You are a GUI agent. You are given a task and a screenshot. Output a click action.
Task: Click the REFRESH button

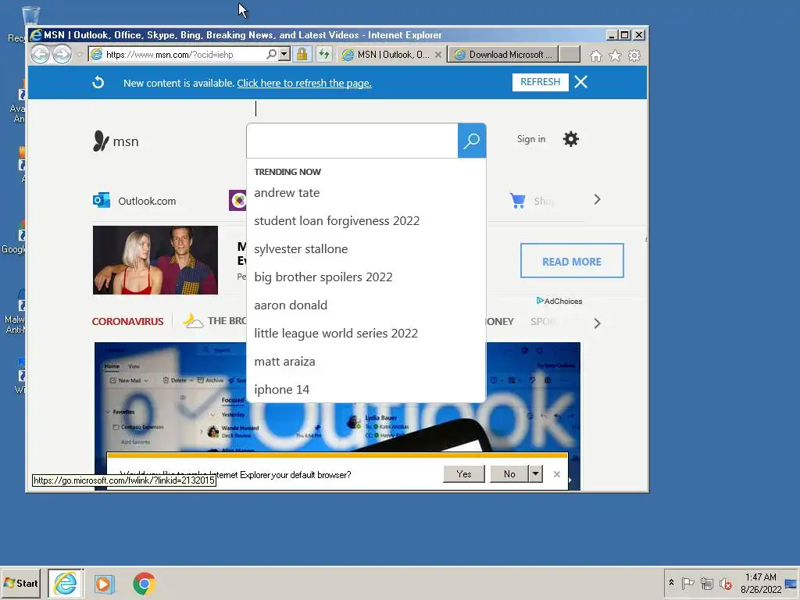[x=541, y=82]
